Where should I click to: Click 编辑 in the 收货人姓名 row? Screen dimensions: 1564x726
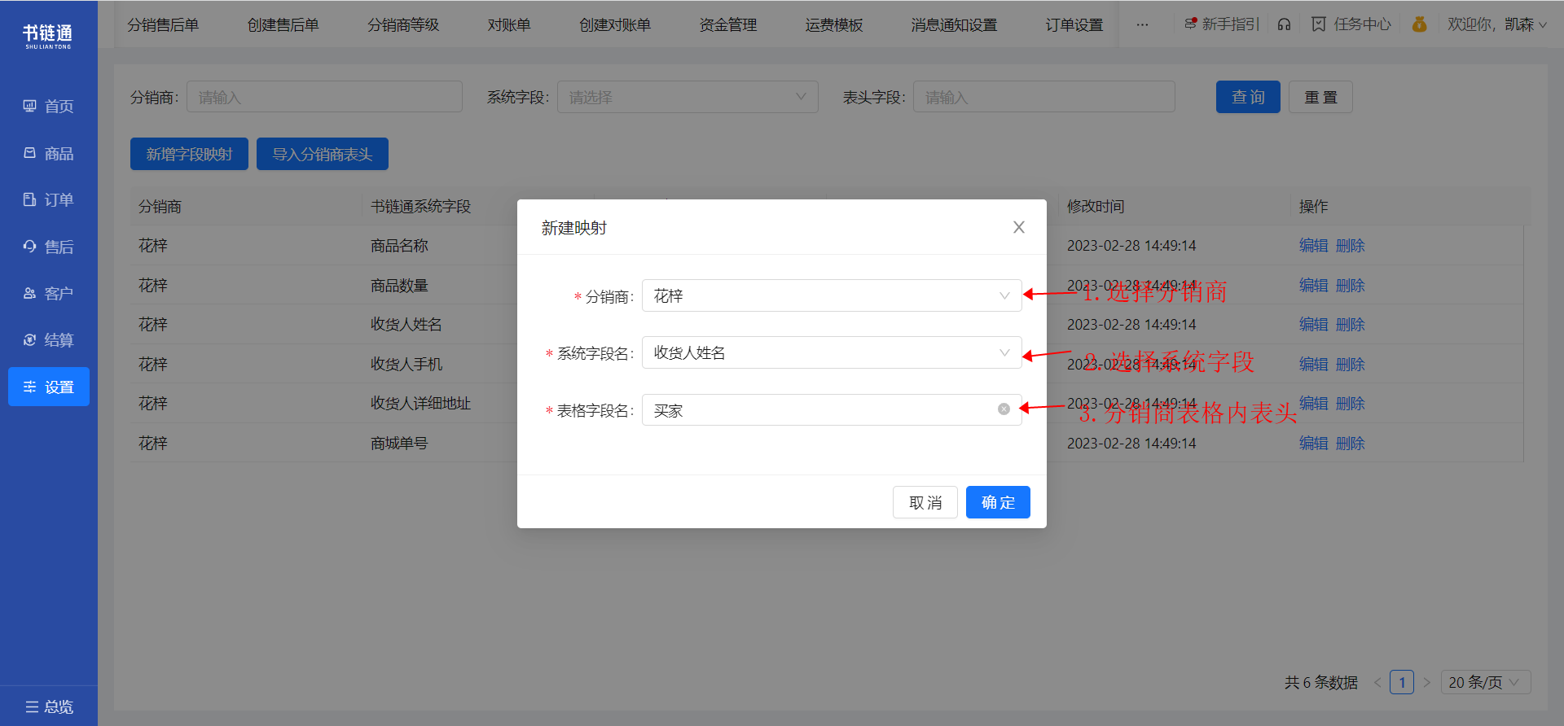pos(1313,324)
